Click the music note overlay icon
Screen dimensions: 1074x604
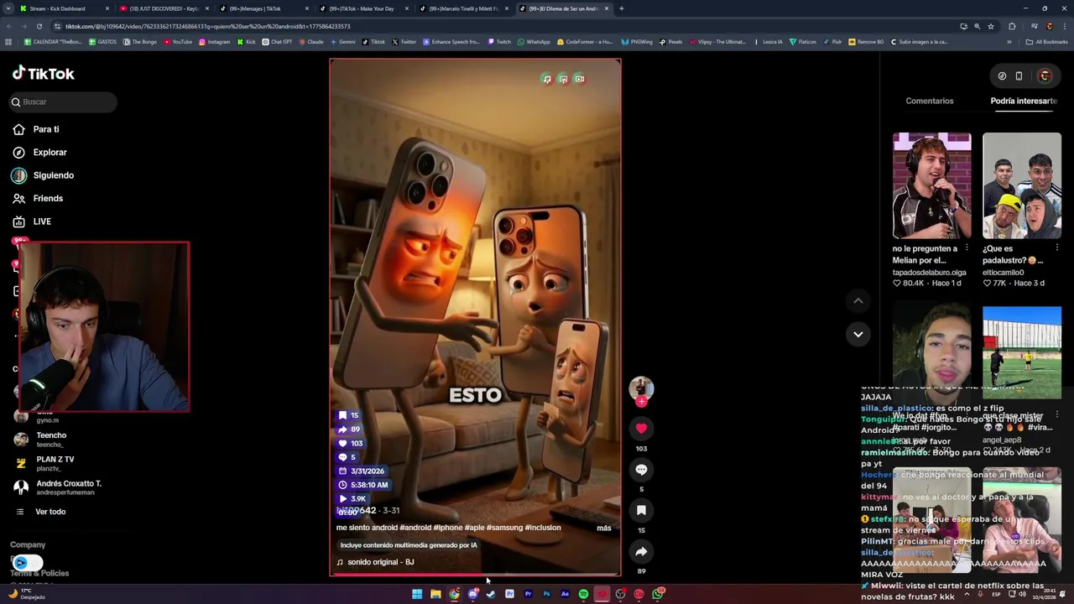pyautogui.click(x=546, y=79)
